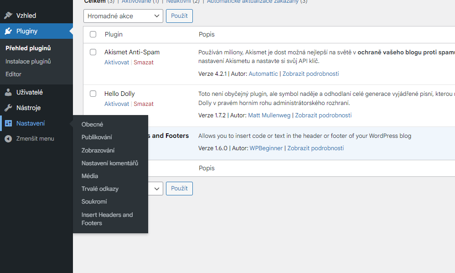Click the Uživatelé person icon
The height and width of the screenshot is (273, 455).
pos(8,92)
